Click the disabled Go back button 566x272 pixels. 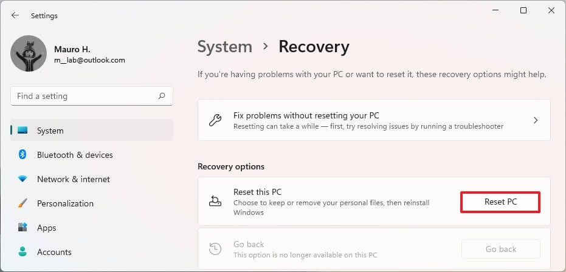[x=501, y=249]
